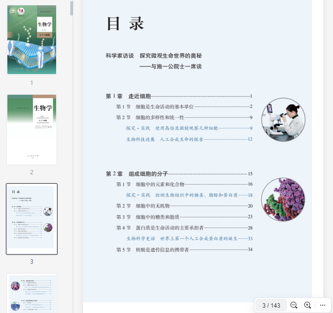This screenshot has width=333, height=313.
Task: Click the page label 3 under the thumbnail
Action: (x=32, y=262)
